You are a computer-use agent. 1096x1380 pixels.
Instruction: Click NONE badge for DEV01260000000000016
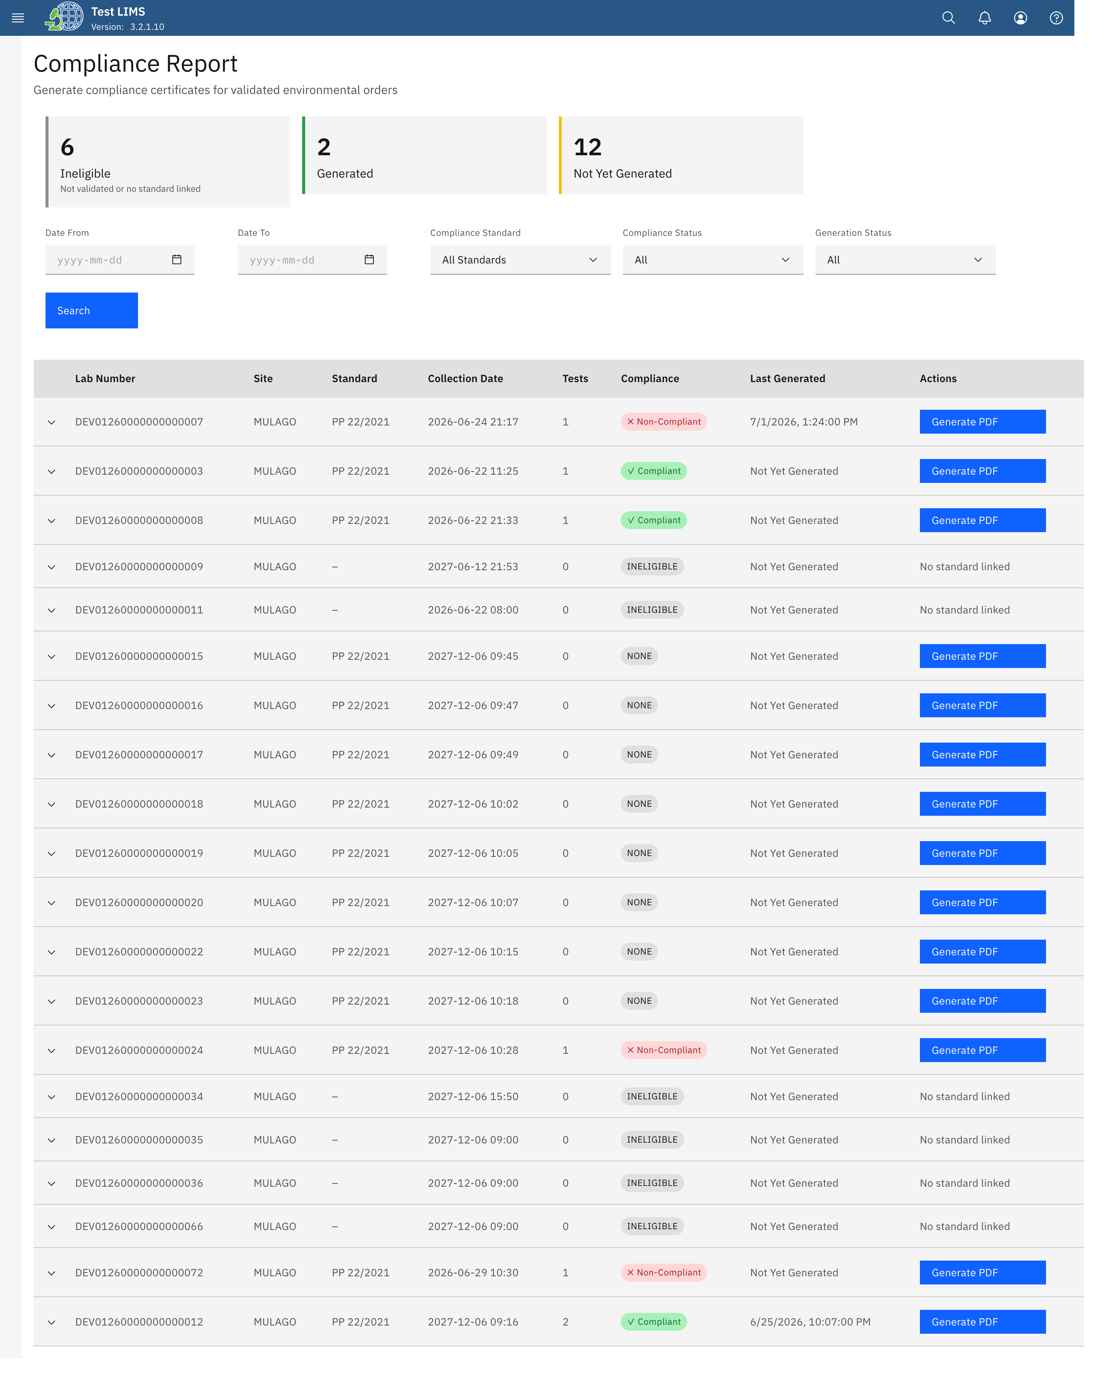coord(639,705)
